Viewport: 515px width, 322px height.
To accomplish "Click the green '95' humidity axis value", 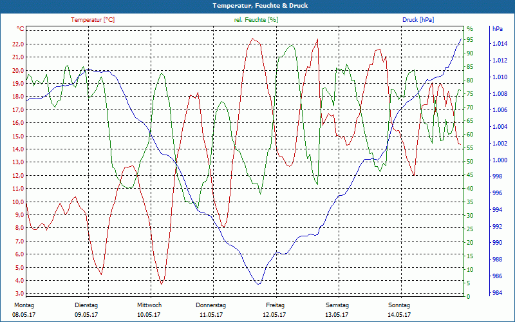I will (470, 40).
